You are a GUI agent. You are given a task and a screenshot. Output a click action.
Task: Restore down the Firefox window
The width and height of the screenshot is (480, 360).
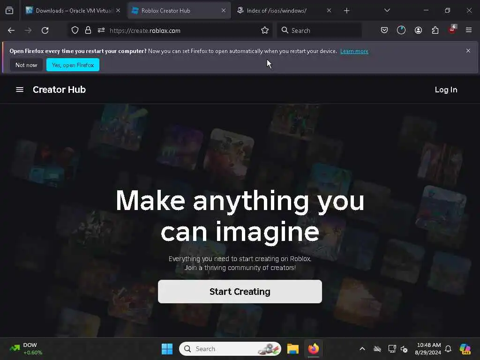point(447,10)
